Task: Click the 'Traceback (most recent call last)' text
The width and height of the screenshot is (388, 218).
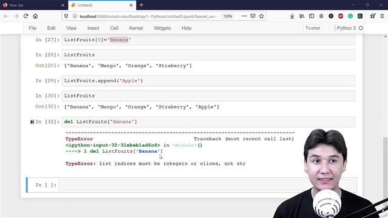Action: 244,139
